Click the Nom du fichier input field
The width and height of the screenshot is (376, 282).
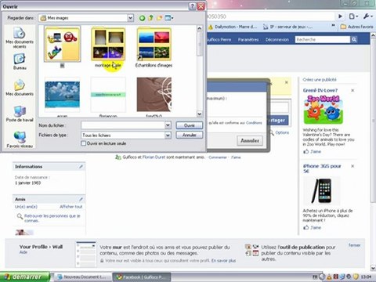coord(123,125)
